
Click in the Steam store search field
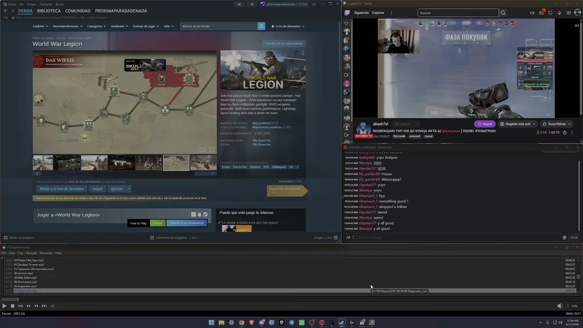[x=219, y=26]
